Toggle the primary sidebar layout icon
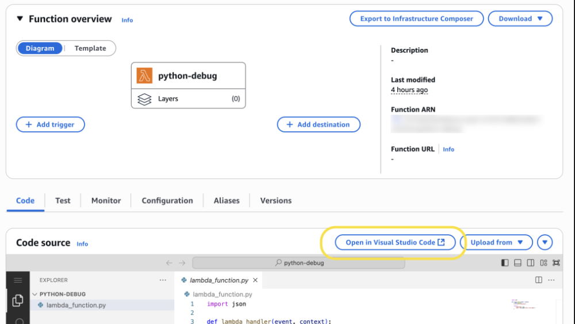Screen dimensions: 575x324 point(505,263)
